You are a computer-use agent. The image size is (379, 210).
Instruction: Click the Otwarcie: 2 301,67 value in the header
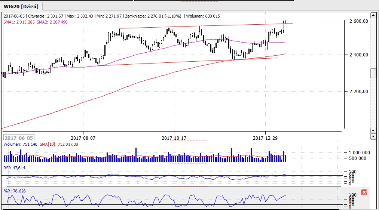(x=46, y=16)
